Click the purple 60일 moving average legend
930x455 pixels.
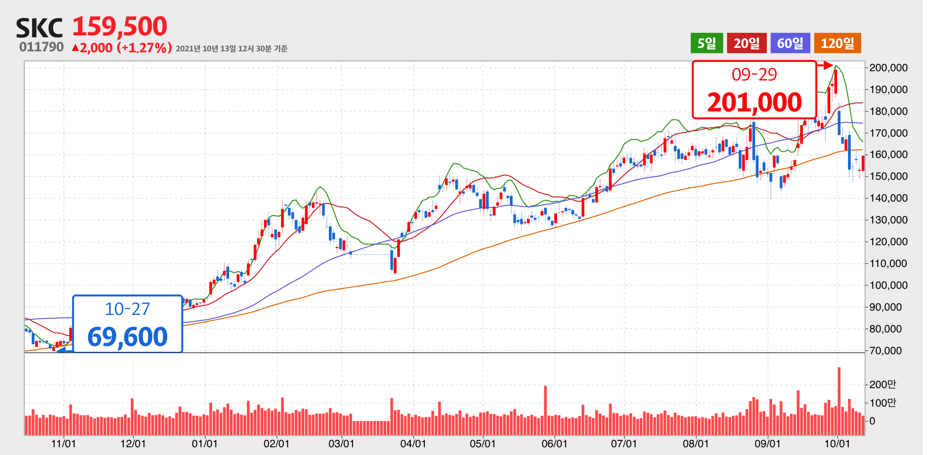pos(790,43)
